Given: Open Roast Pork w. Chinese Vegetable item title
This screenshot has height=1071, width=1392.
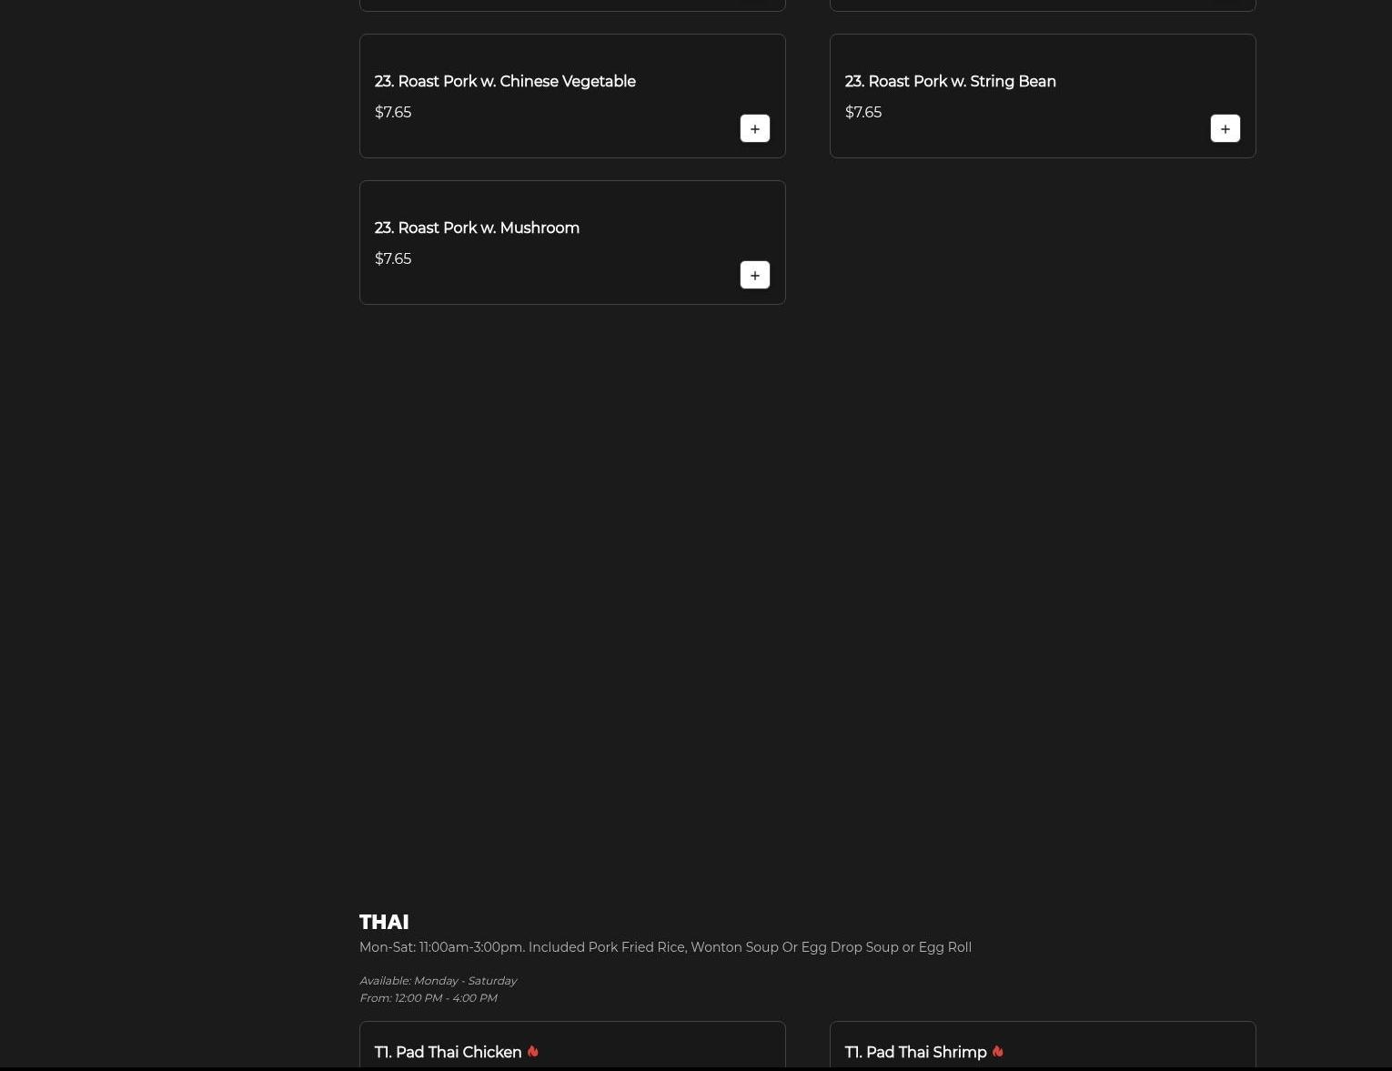Looking at the screenshot, I should coord(504,82).
